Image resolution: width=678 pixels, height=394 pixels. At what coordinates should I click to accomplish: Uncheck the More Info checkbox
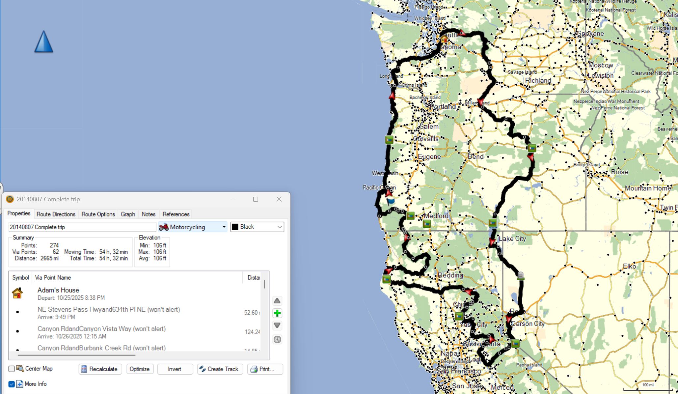click(x=12, y=384)
